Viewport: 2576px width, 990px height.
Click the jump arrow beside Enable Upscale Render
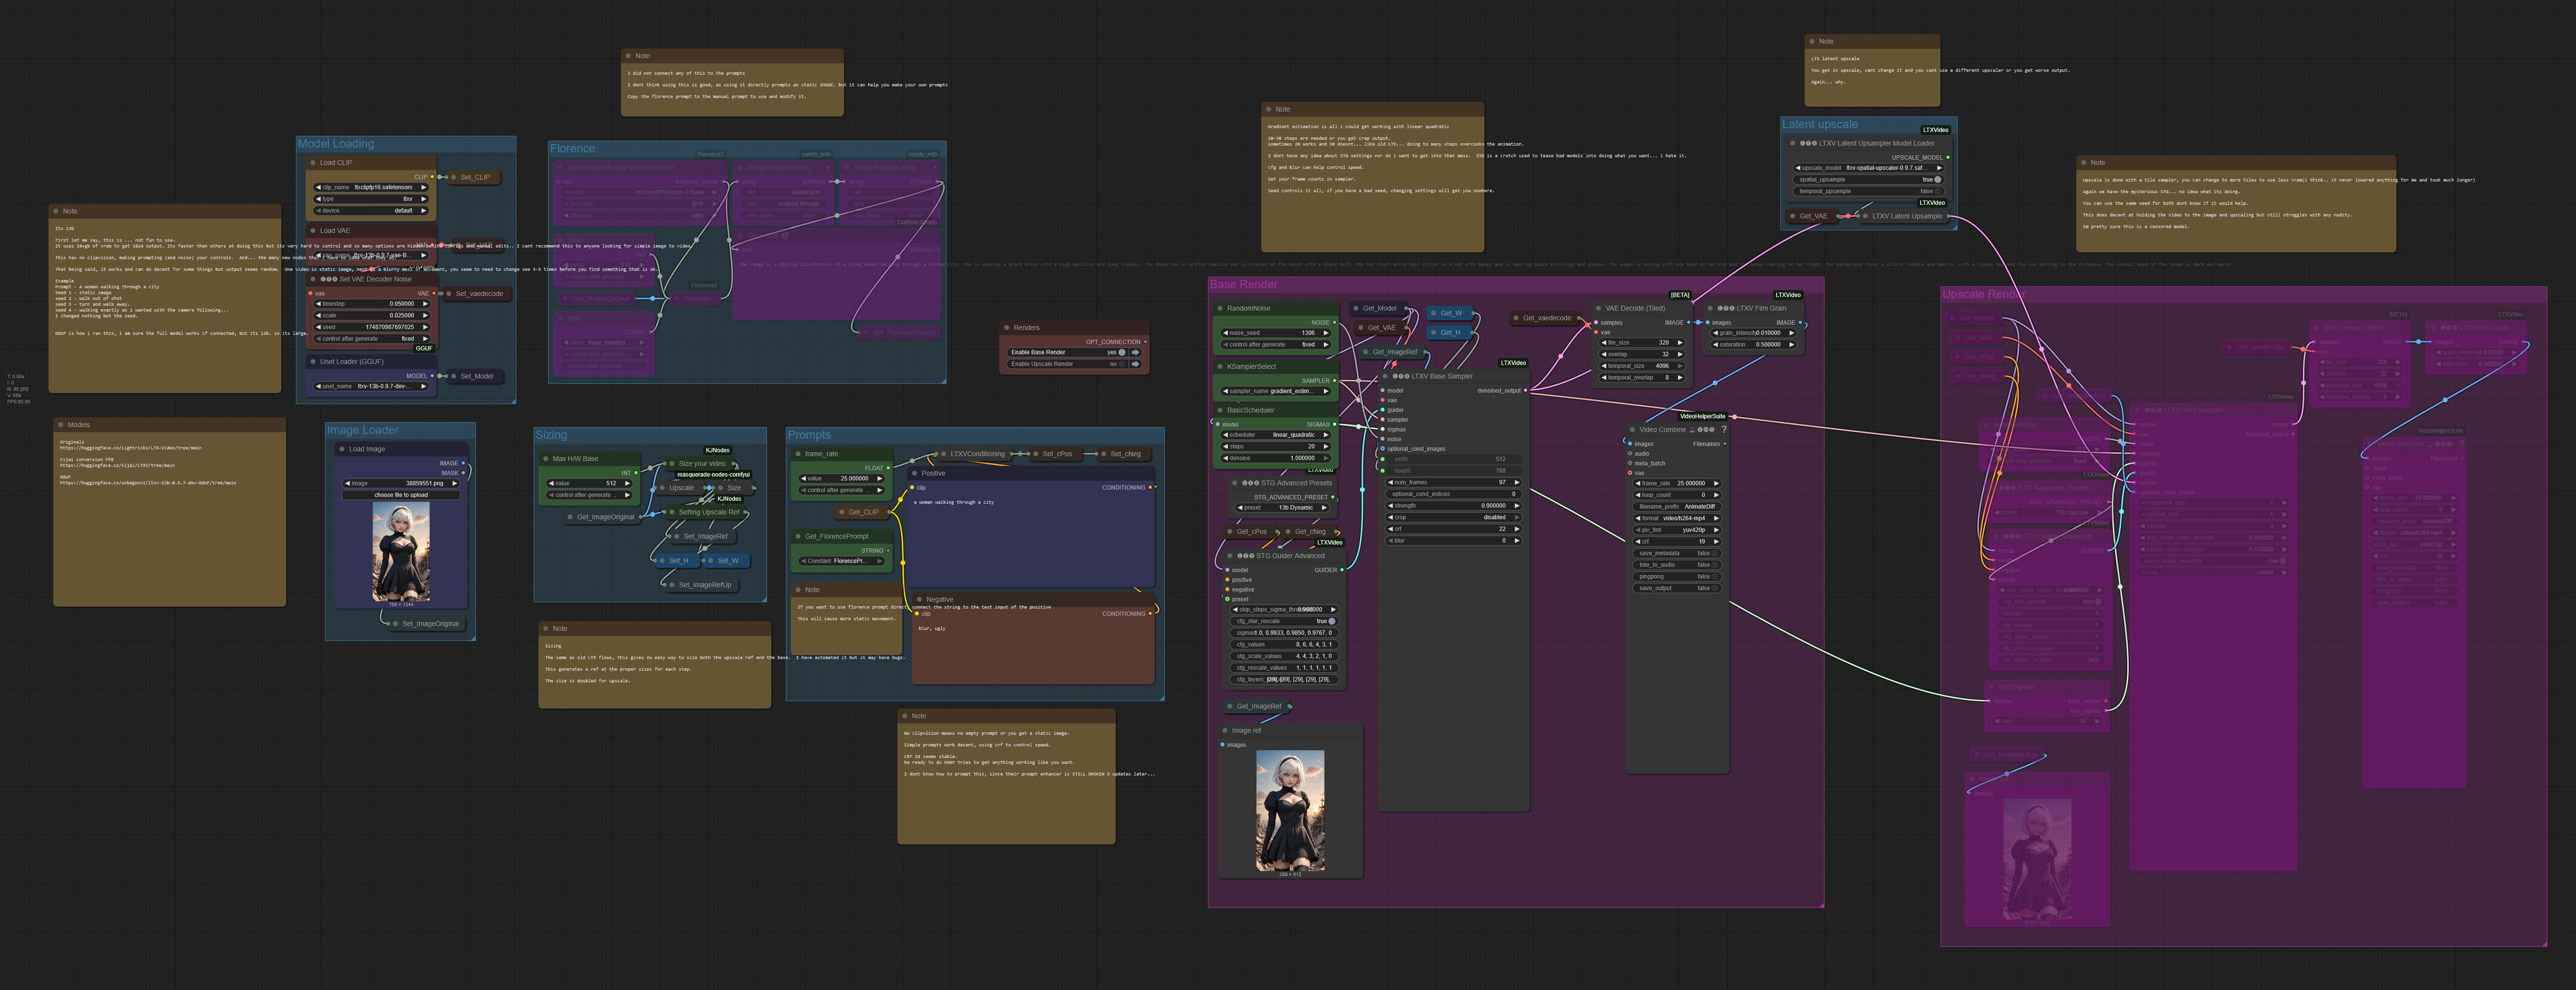coord(1135,364)
